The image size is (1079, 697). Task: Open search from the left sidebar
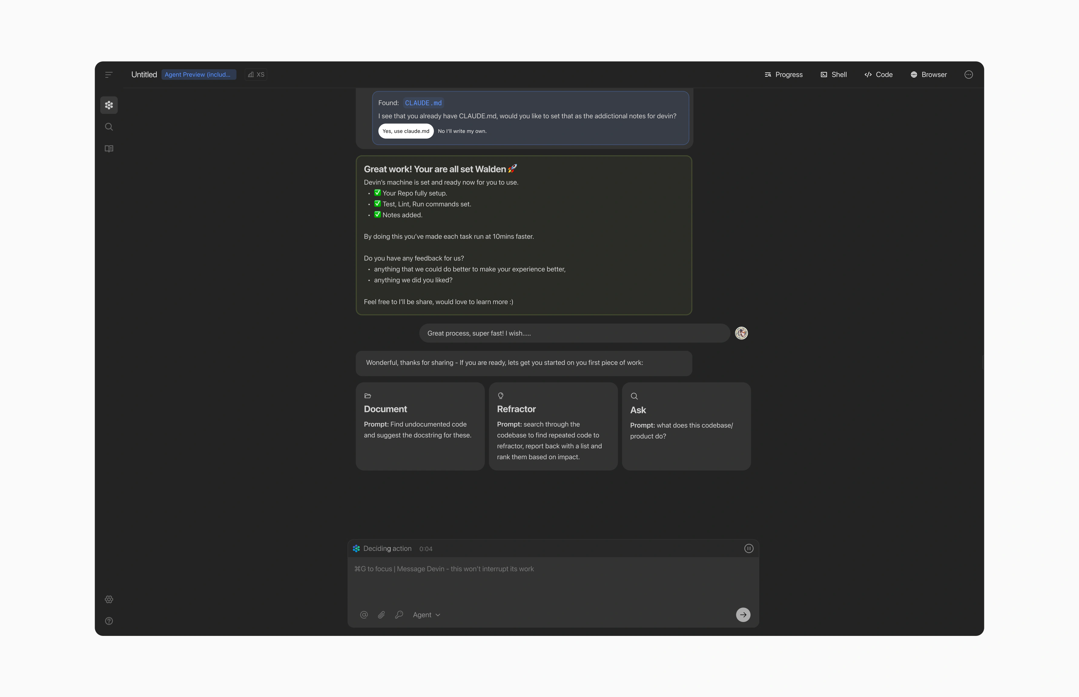tap(109, 127)
